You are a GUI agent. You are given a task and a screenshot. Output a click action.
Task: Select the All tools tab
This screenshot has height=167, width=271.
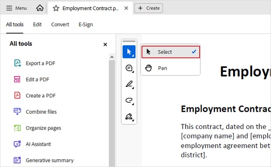click(x=15, y=24)
